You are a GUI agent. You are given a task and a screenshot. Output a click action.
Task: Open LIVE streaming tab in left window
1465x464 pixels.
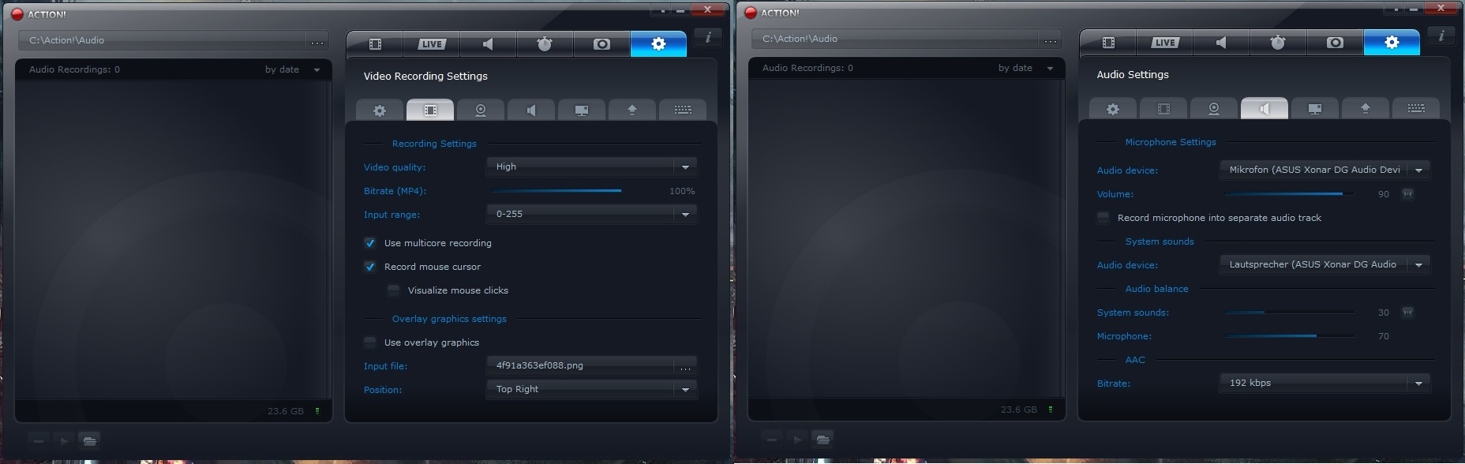click(x=432, y=44)
